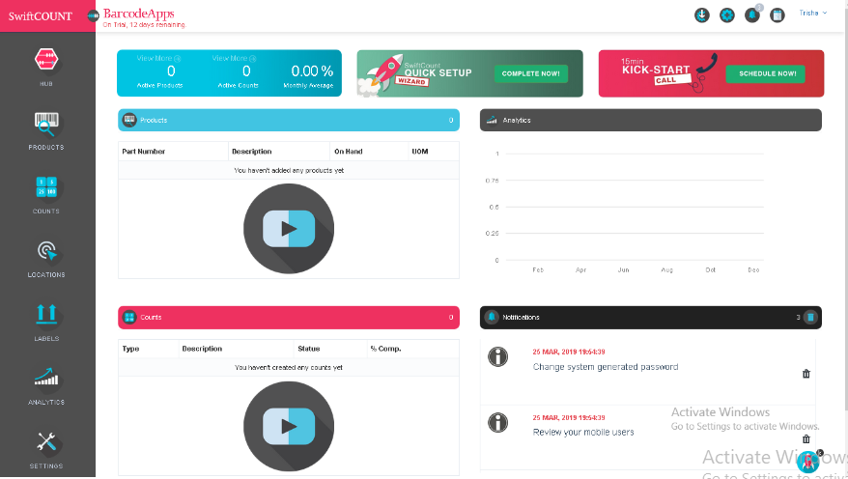Click COMPLETE NOW! button
This screenshot has height=479, width=848.
[530, 73]
